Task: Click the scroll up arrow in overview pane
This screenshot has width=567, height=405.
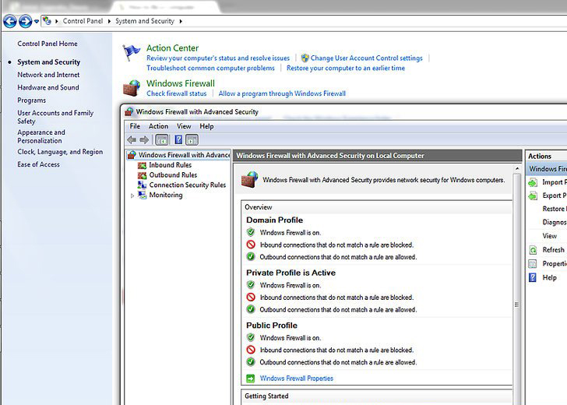Action: pos(517,169)
